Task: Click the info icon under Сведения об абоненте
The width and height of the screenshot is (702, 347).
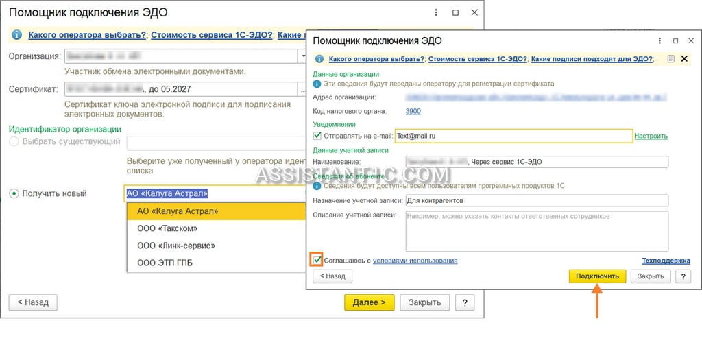Action: click(317, 185)
